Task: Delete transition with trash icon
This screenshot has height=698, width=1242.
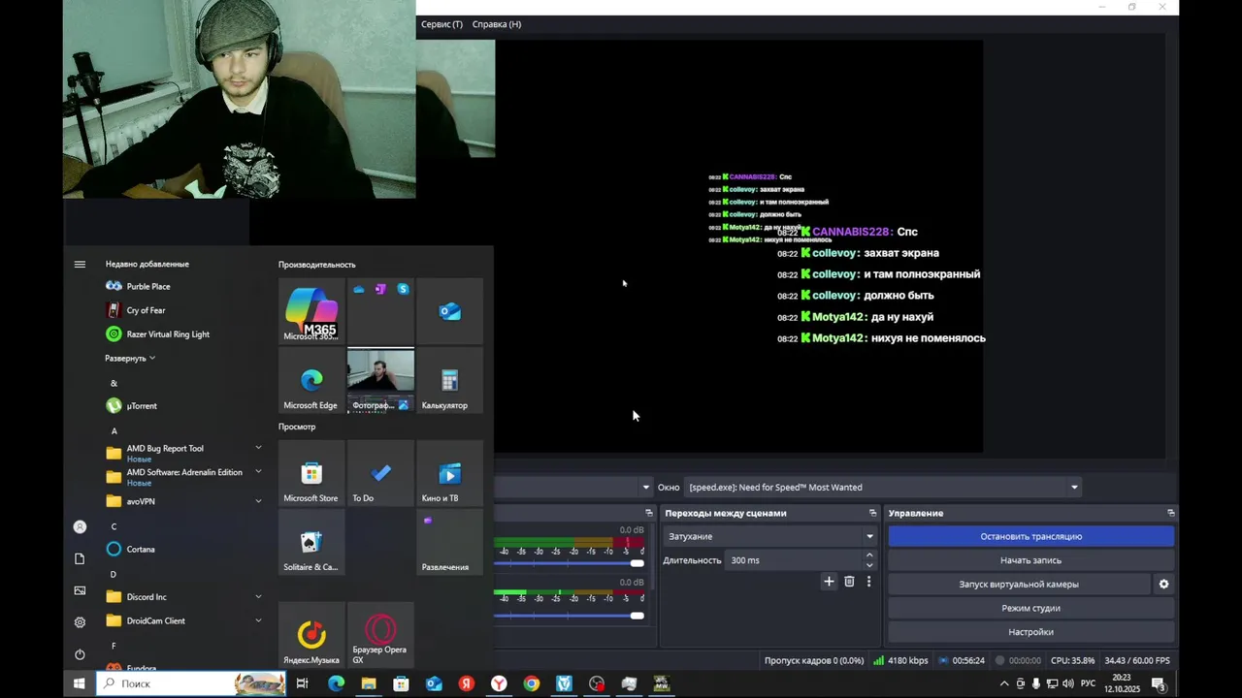Action: 849,582
